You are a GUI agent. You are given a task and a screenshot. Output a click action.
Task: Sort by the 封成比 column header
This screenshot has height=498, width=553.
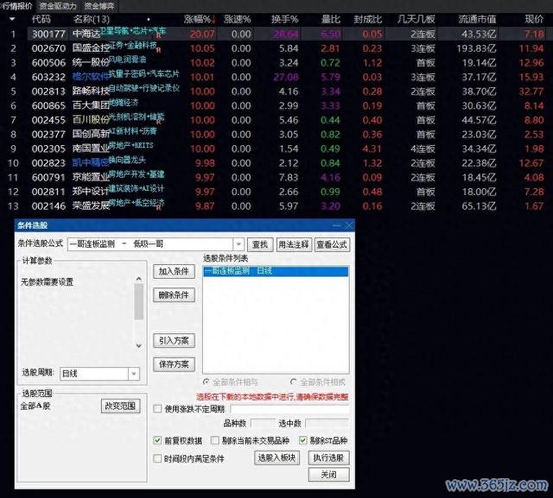368,19
